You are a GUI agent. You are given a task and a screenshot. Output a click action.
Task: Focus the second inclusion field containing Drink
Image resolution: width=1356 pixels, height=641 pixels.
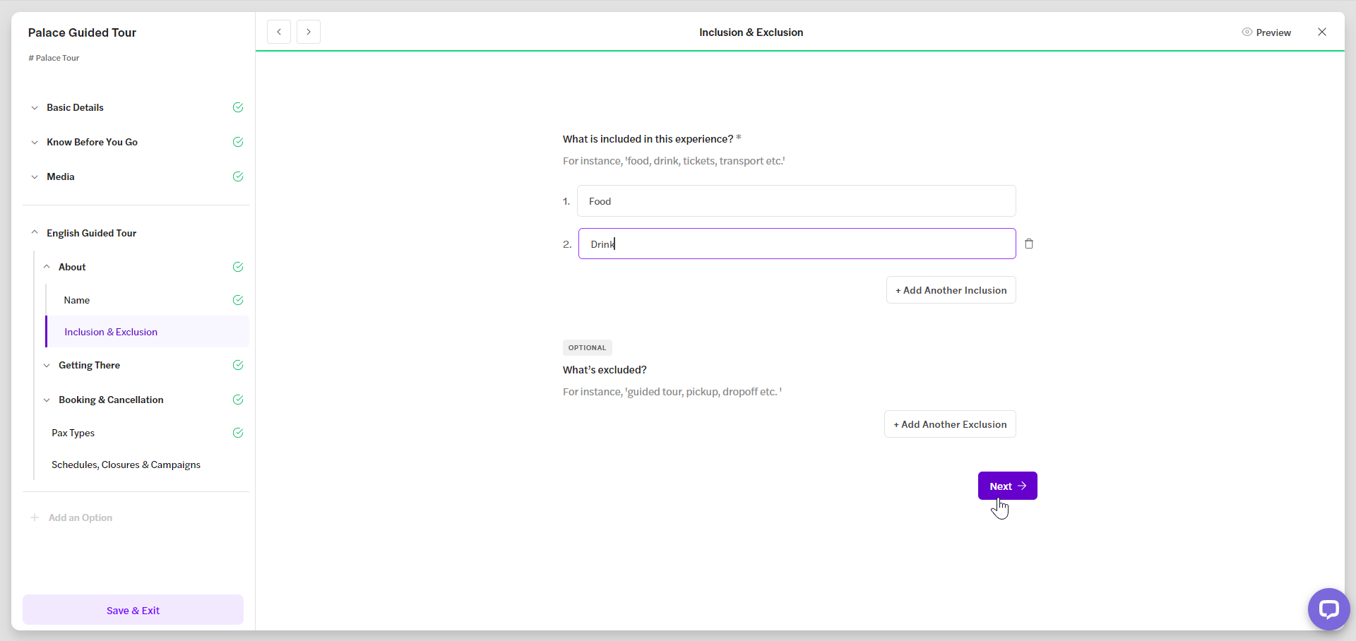tap(797, 244)
